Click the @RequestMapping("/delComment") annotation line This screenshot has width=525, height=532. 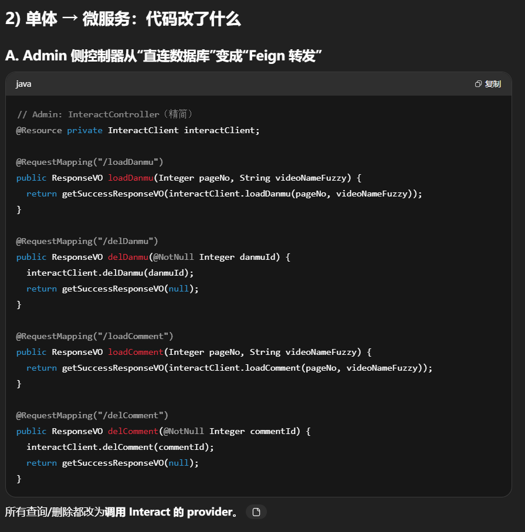92,415
